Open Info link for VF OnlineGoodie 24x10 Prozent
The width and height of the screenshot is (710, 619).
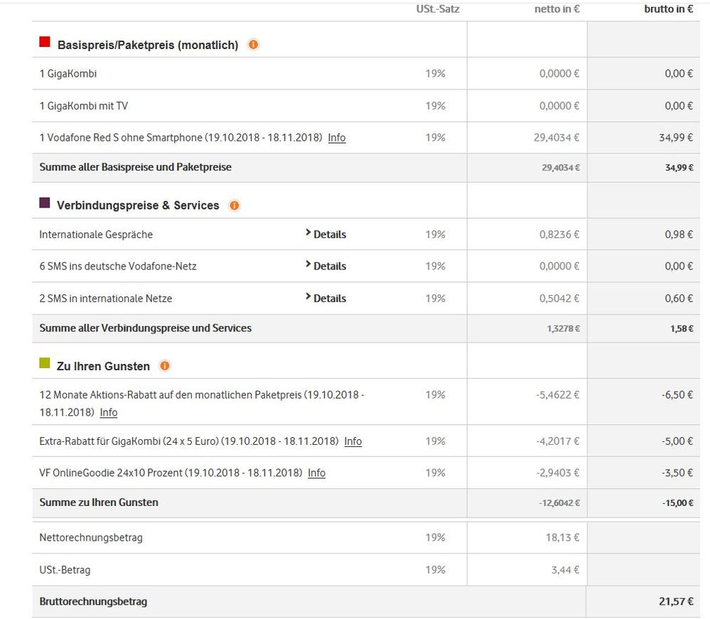point(317,473)
